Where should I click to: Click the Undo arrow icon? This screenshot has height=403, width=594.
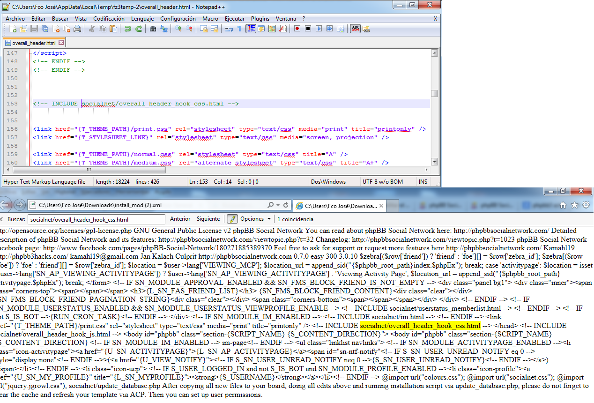tap(127, 29)
